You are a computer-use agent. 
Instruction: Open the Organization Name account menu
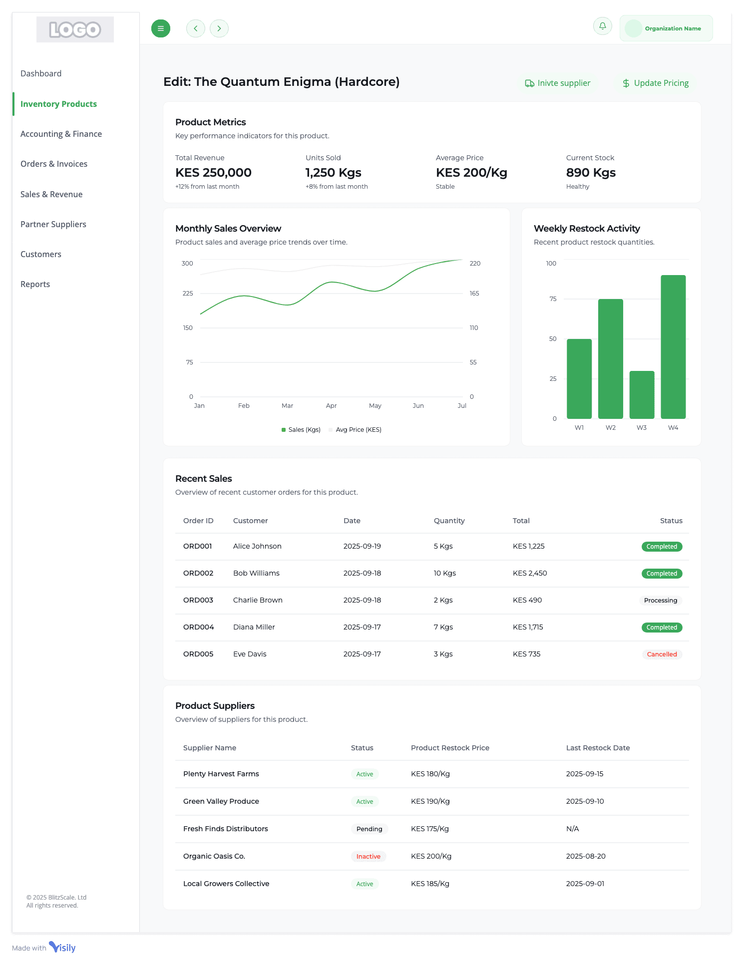click(x=666, y=28)
